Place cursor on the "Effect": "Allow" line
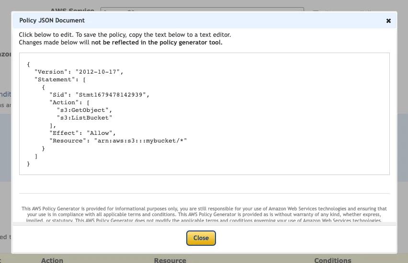This screenshot has height=263, width=408. (x=82, y=133)
